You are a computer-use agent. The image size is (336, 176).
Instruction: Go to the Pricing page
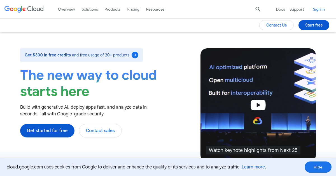133,9
